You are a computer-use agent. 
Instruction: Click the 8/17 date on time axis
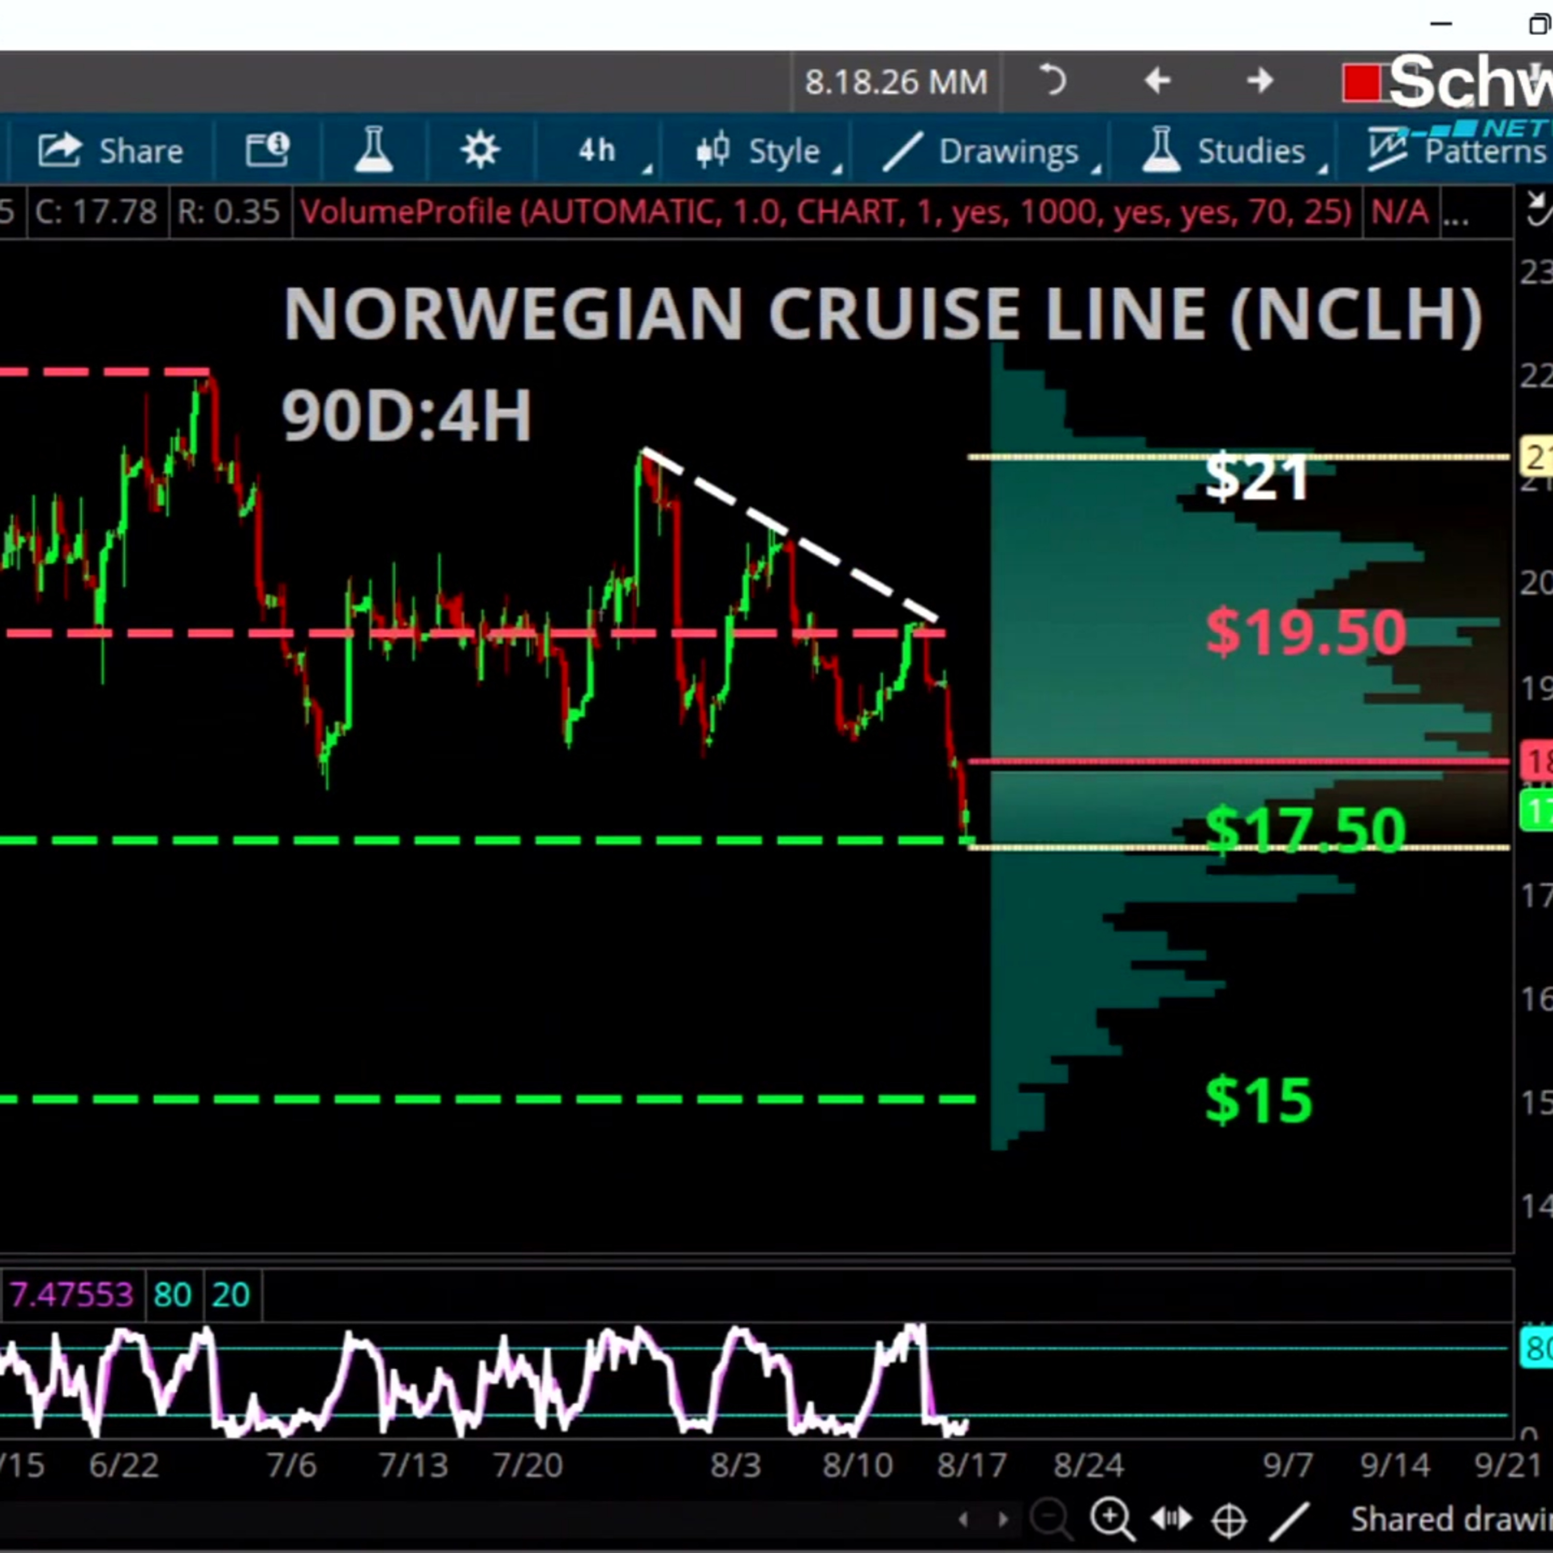point(971,1464)
